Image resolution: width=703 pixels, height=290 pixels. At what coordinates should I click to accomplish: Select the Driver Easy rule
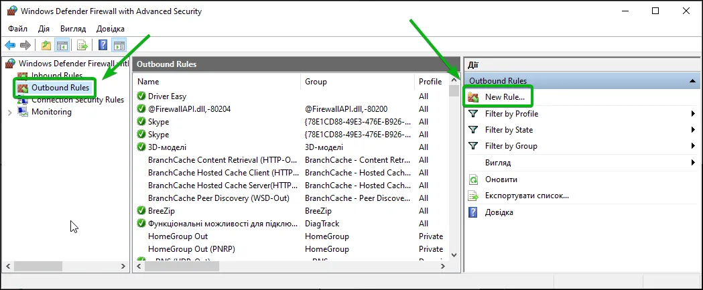coord(168,96)
